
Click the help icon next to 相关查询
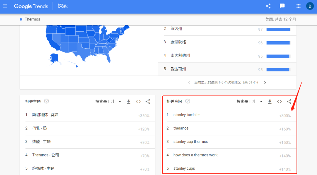pos(187,101)
